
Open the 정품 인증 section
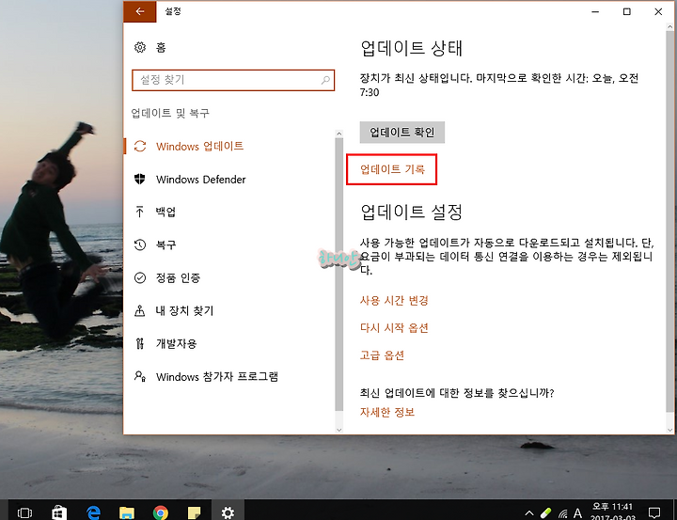pyautogui.click(x=178, y=277)
